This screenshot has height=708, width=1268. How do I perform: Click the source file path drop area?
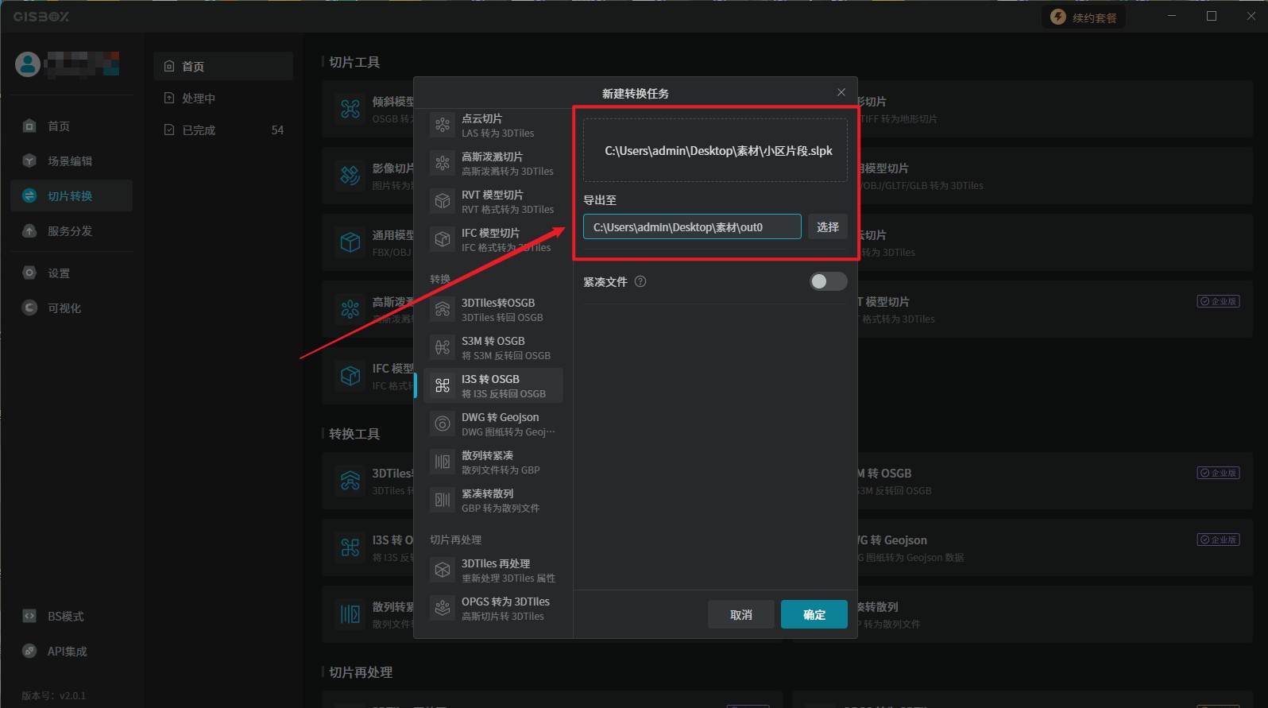715,151
